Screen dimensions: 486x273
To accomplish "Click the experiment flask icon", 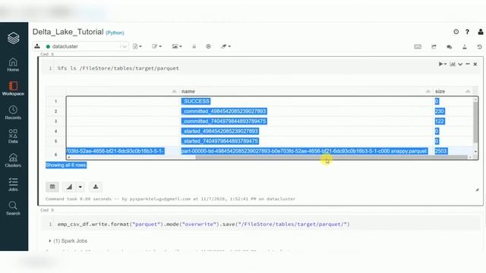I will [x=464, y=47].
